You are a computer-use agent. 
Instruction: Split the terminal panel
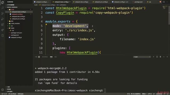[x=157, y=57]
